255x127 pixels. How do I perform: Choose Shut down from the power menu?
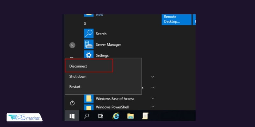pos(78,77)
